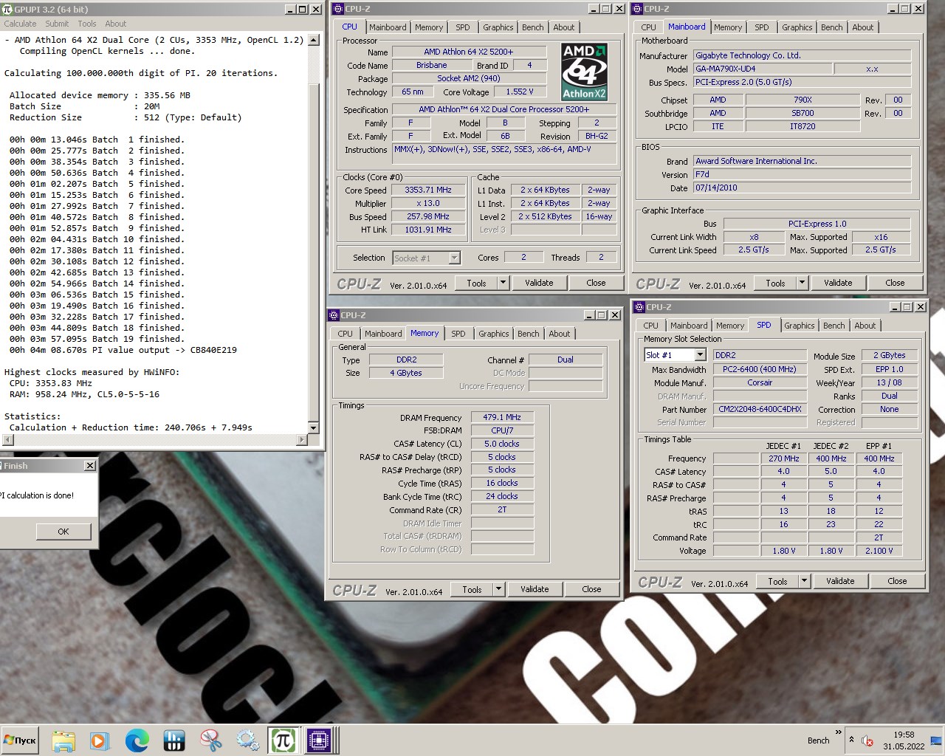Viewport: 945px width, 756px height.
Task: Click the taskbar clock 19:58
Action: 904,735
